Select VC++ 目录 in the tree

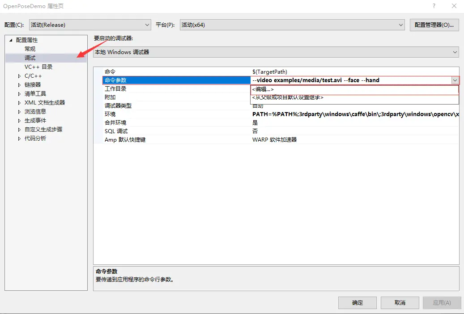pyautogui.click(x=38, y=67)
